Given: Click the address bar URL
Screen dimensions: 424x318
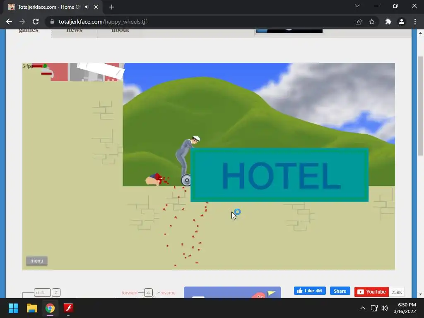Looking at the screenshot, I should (103, 22).
